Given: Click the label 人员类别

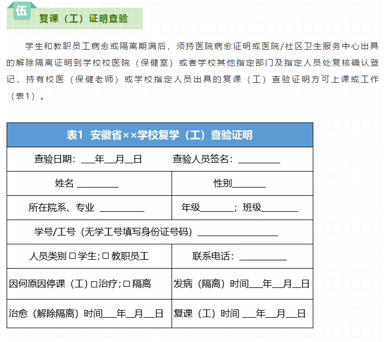Looking at the screenshot, I should pyautogui.click(x=48, y=256).
